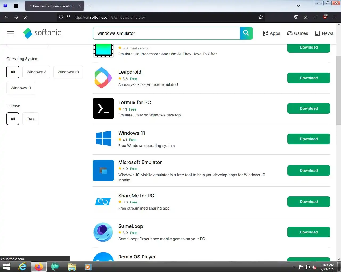The width and height of the screenshot is (341, 272).
Task: Click inside the Softonic search field
Action: click(167, 33)
